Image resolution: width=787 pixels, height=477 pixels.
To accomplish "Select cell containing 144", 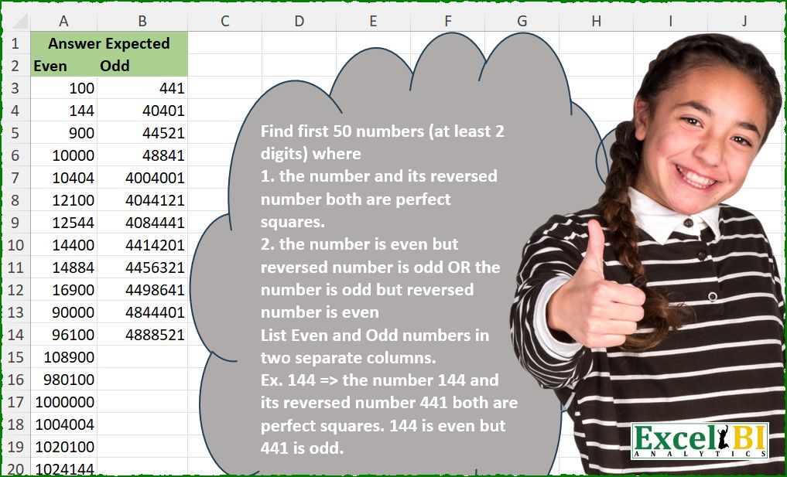I will (63, 111).
